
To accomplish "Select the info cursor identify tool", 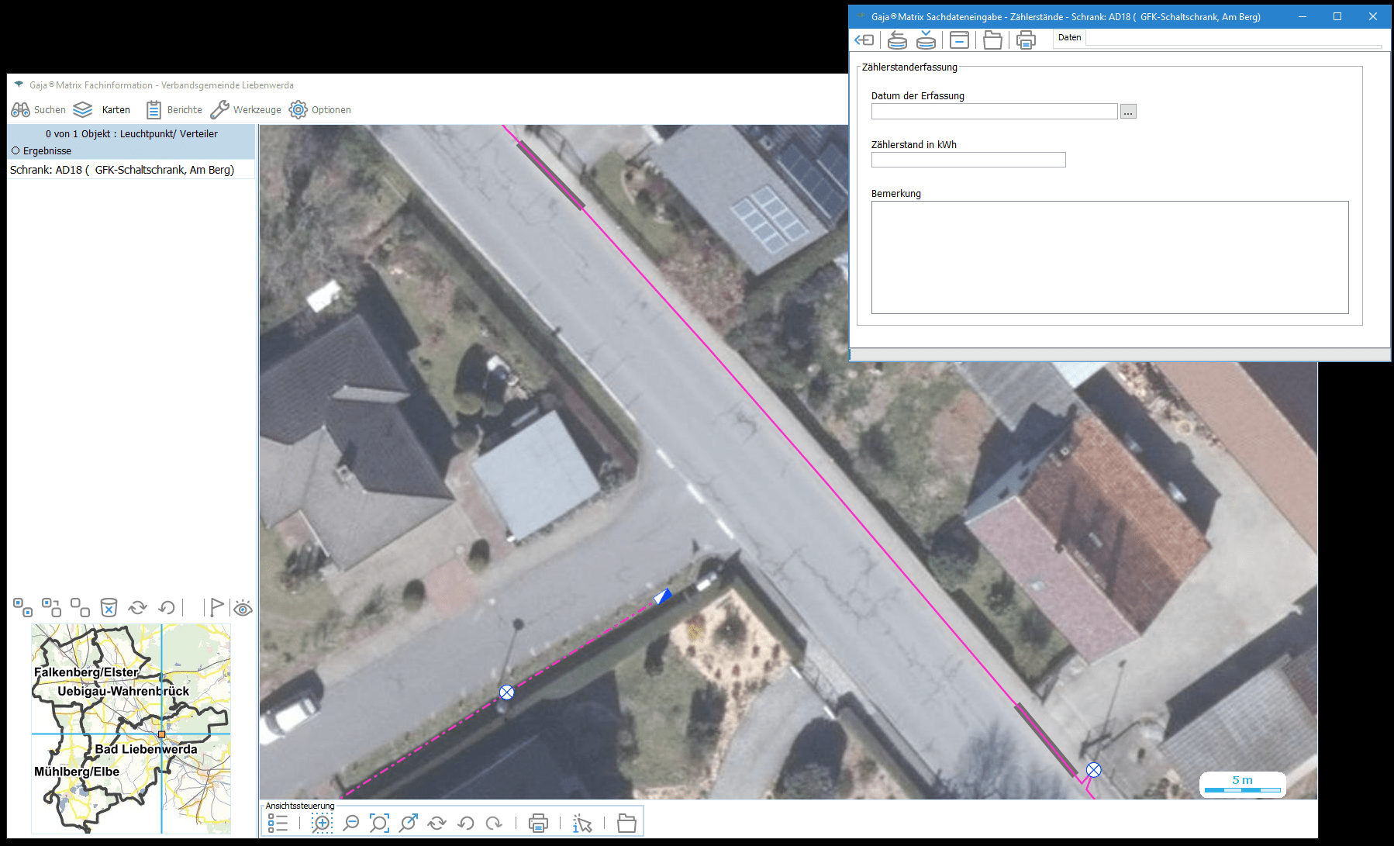I will tap(582, 823).
